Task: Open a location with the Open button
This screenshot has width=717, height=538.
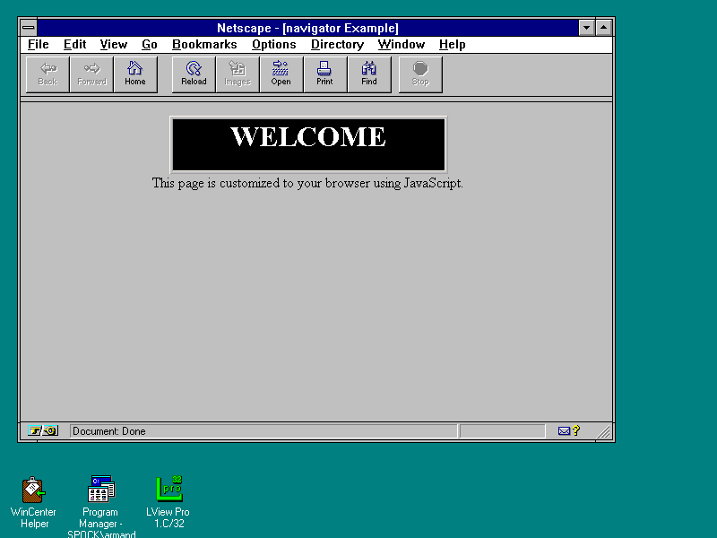Action: pos(281,74)
